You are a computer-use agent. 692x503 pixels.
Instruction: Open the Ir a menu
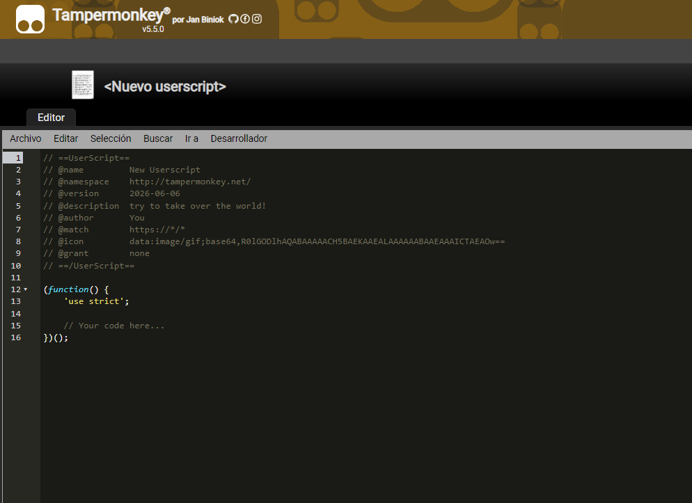[x=191, y=138]
